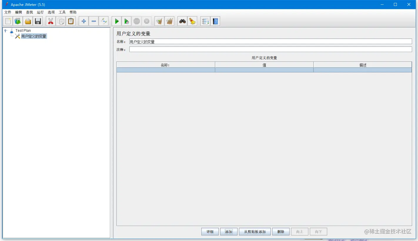
Task: Click the 向下 button
Action: tap(318, 232)
